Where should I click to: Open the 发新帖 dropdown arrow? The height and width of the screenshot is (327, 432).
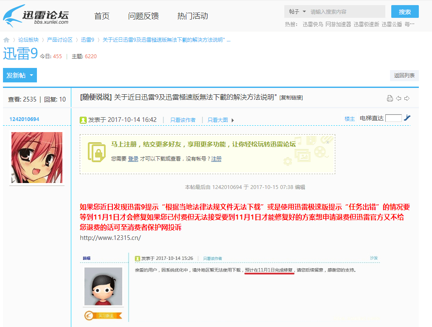point(31,75)
